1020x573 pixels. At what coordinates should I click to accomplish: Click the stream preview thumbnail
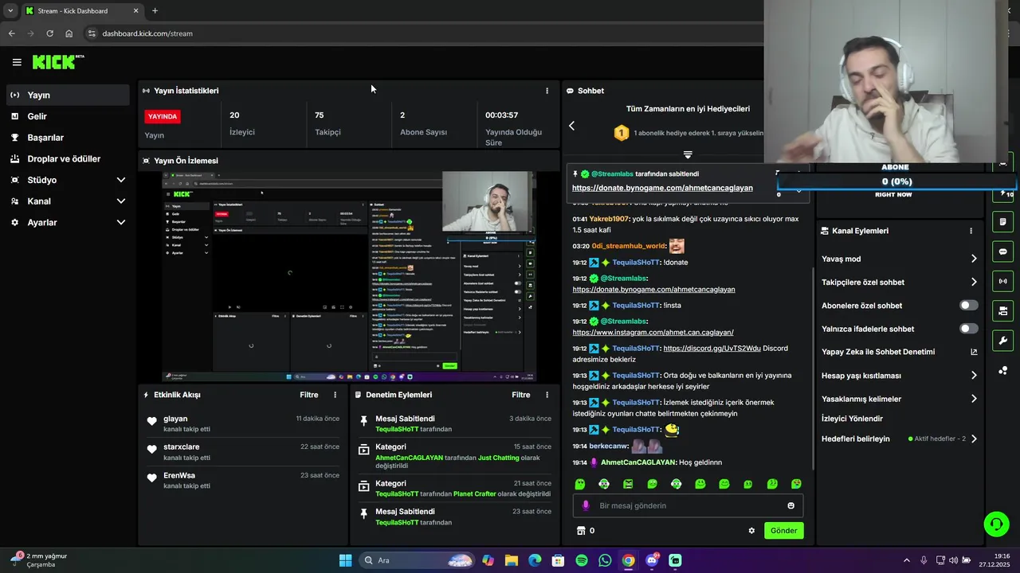point(349,276)
